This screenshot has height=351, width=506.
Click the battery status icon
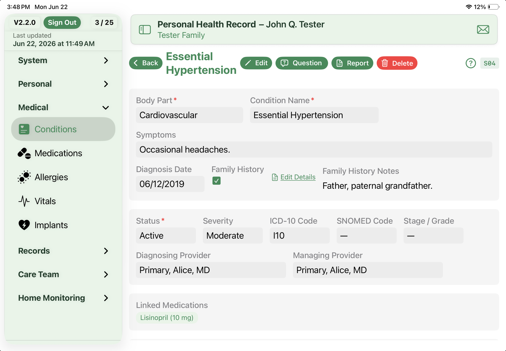(493, 7)
